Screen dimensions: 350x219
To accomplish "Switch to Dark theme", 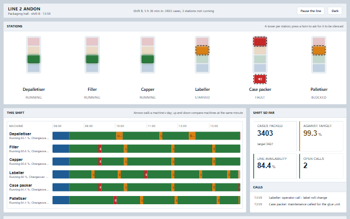I will tap(335, 11).
